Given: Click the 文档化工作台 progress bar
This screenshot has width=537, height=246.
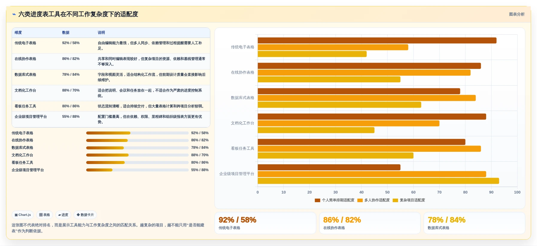Looking at the screenshot, I should click(137, 155).
